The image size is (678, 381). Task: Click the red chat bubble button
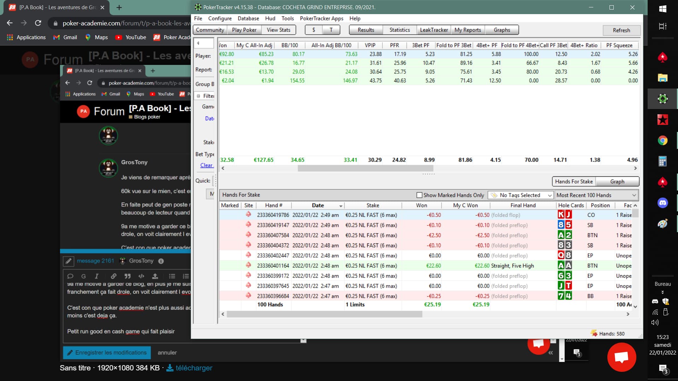[x=621, y=357]
